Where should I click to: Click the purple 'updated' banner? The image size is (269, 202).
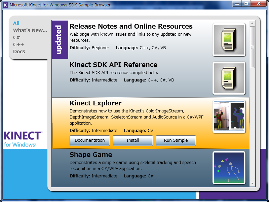(60, 40)
